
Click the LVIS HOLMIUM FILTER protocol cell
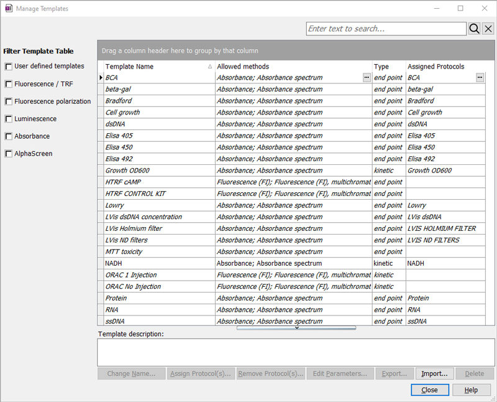[445, 228]
